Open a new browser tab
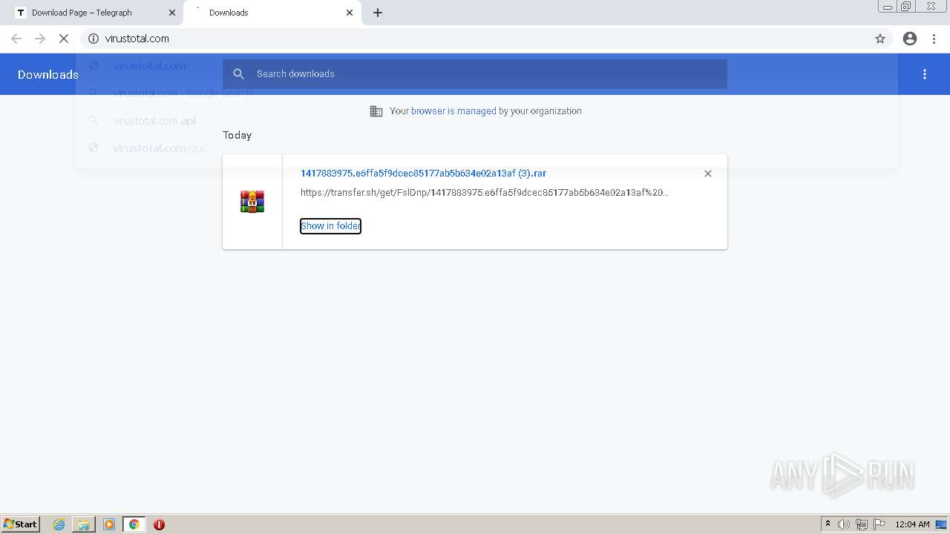 tap(378, 13)
